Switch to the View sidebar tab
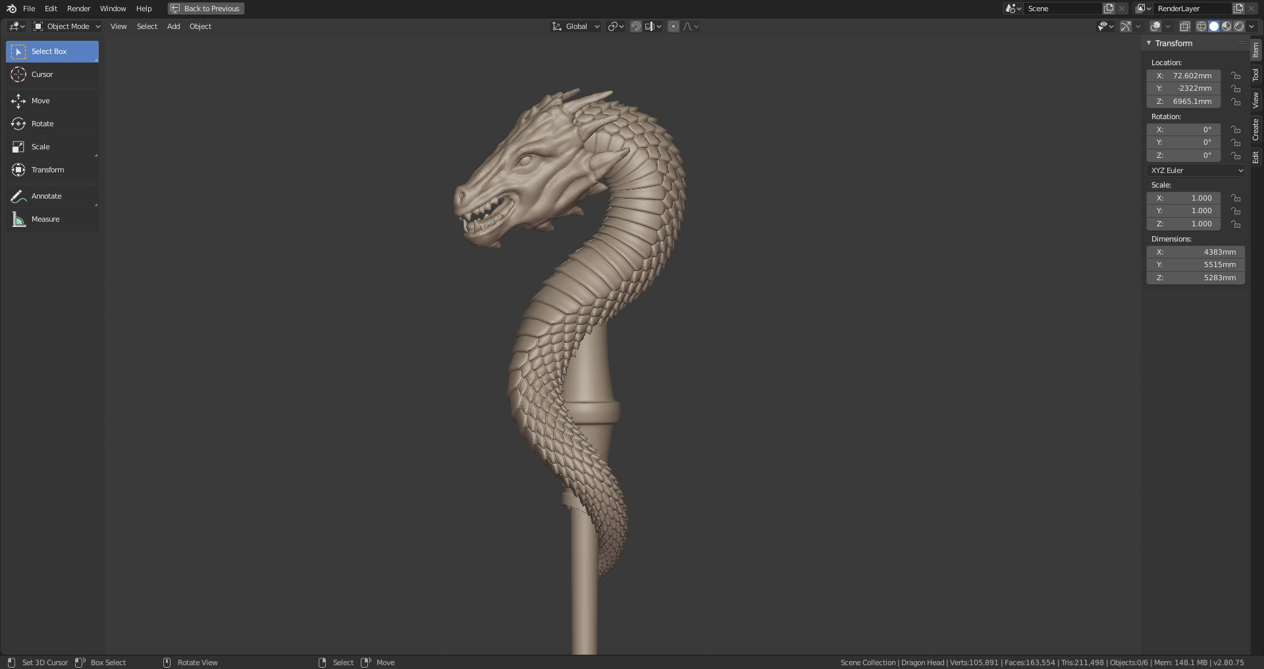The height and width of the screenshot is (669, 1264). tap(1256, 100)
